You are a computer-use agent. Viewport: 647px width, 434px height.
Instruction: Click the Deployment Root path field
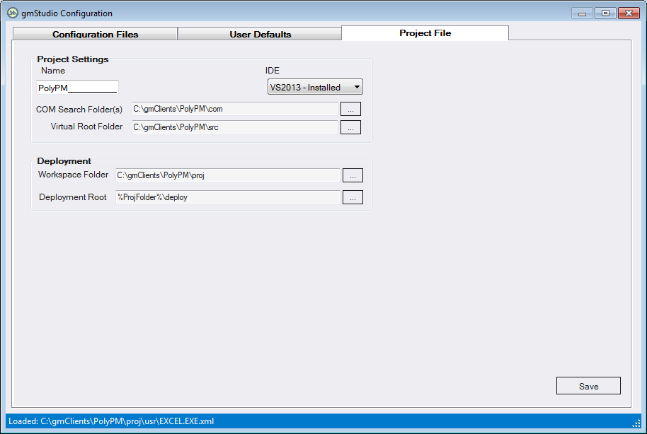(x=227, y=197)
